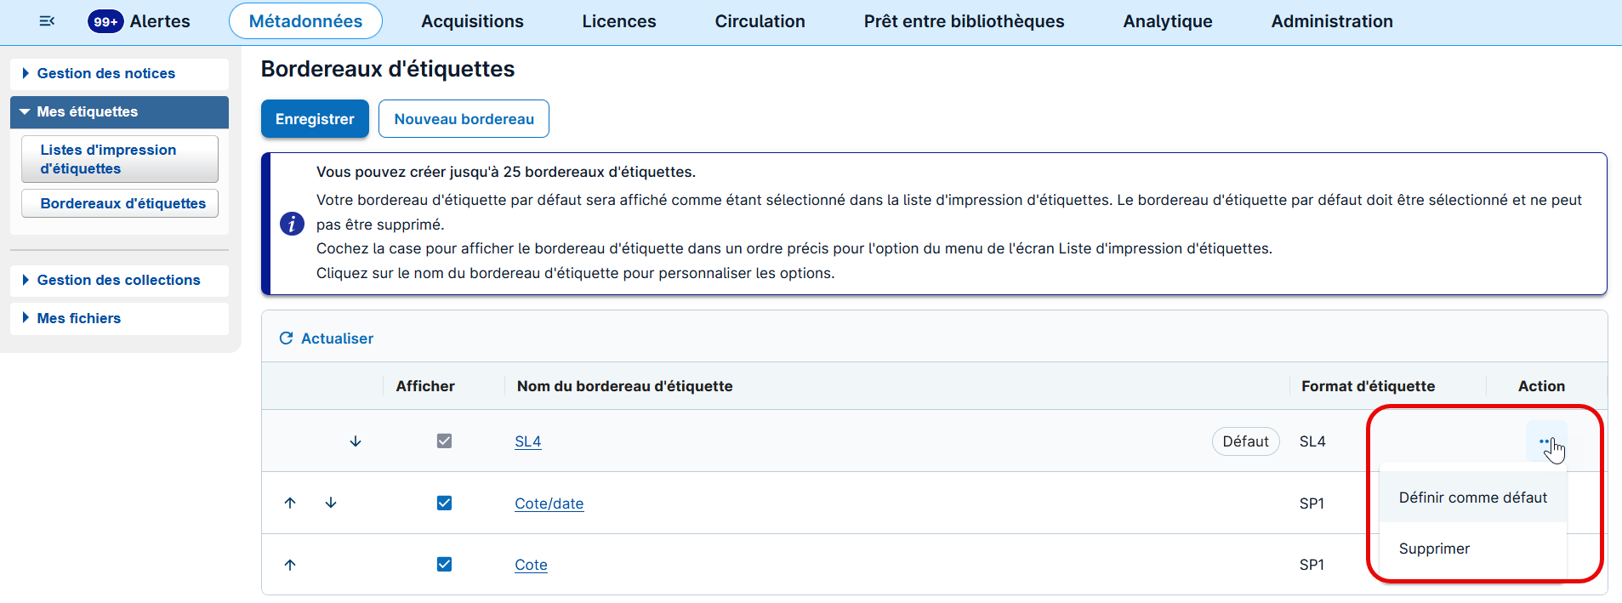This screenshot has width=1622, height=603.
Task: Open the Cote/date label sheet link
Action: click(549, 503)
